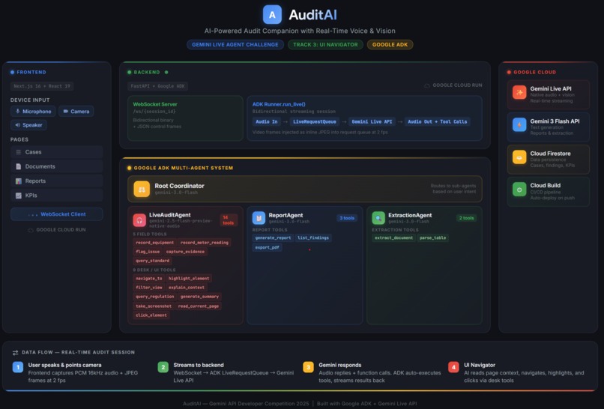The width and height of the screenshot is (604, 409).
Task: Click the filter_view tool chip
Action: pos(148,288)
